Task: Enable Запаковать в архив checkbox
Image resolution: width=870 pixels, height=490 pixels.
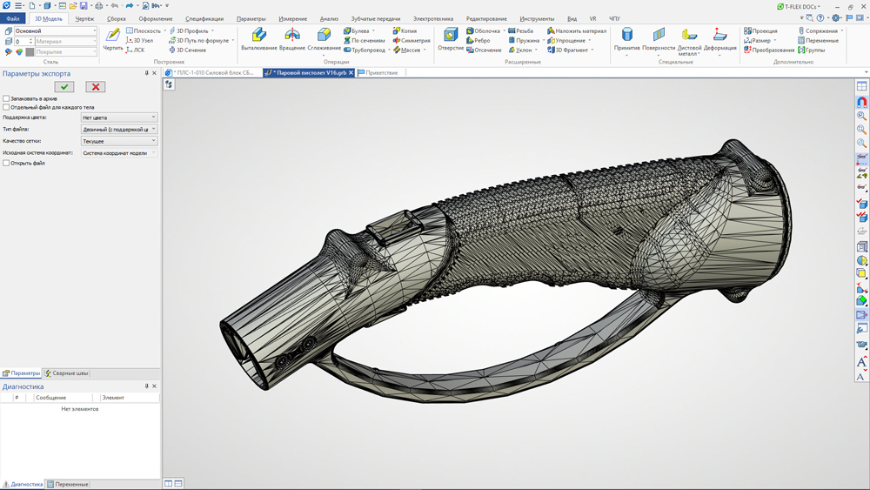Action: click(6, 98)
